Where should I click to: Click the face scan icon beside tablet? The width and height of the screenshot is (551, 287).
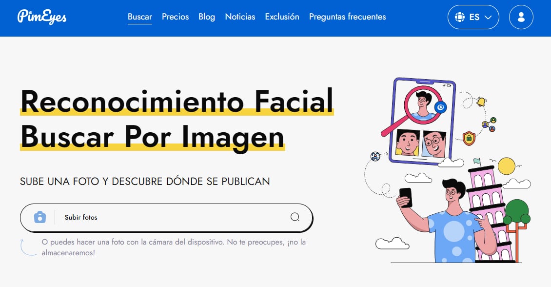(x=375, y=156)
